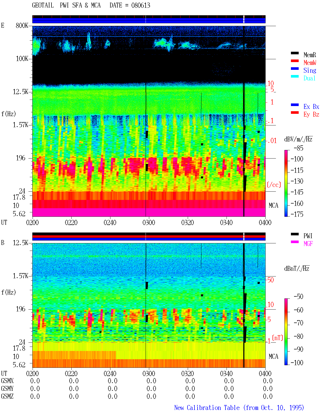Click the "-80" value on the B color bar
Image resolution: width=331 pixels, height=412 pixels.
point(298,336)
